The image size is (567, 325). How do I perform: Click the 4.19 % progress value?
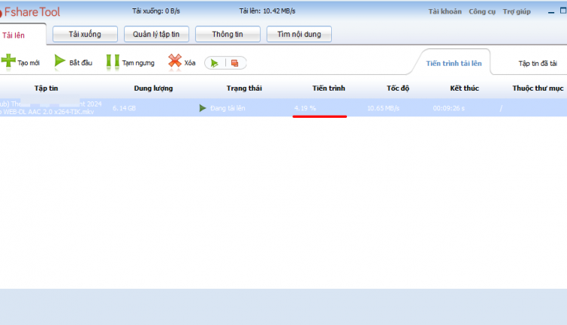pyautogui.click(x=305, y=108)
